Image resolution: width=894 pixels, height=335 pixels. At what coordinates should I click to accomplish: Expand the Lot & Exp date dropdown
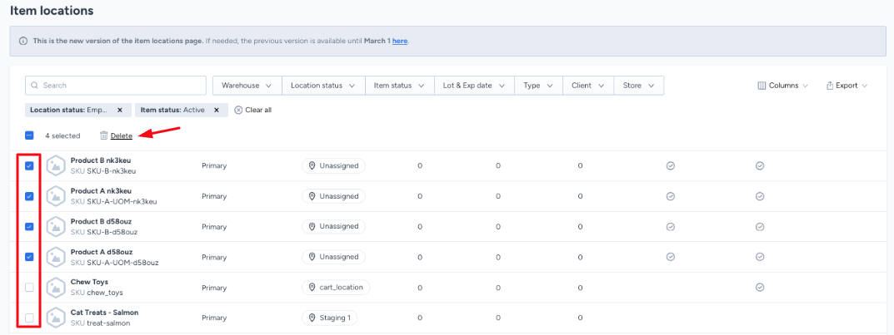coord(473,86)
